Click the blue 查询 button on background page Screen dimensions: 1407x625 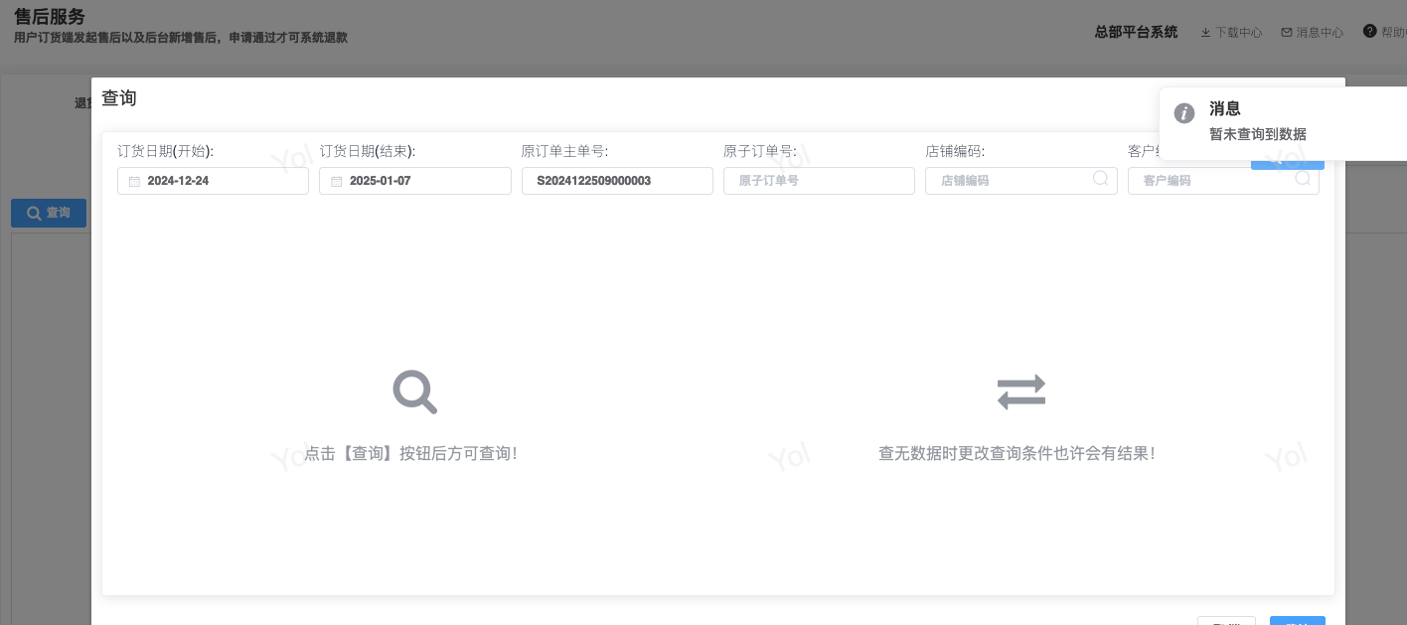49,213
